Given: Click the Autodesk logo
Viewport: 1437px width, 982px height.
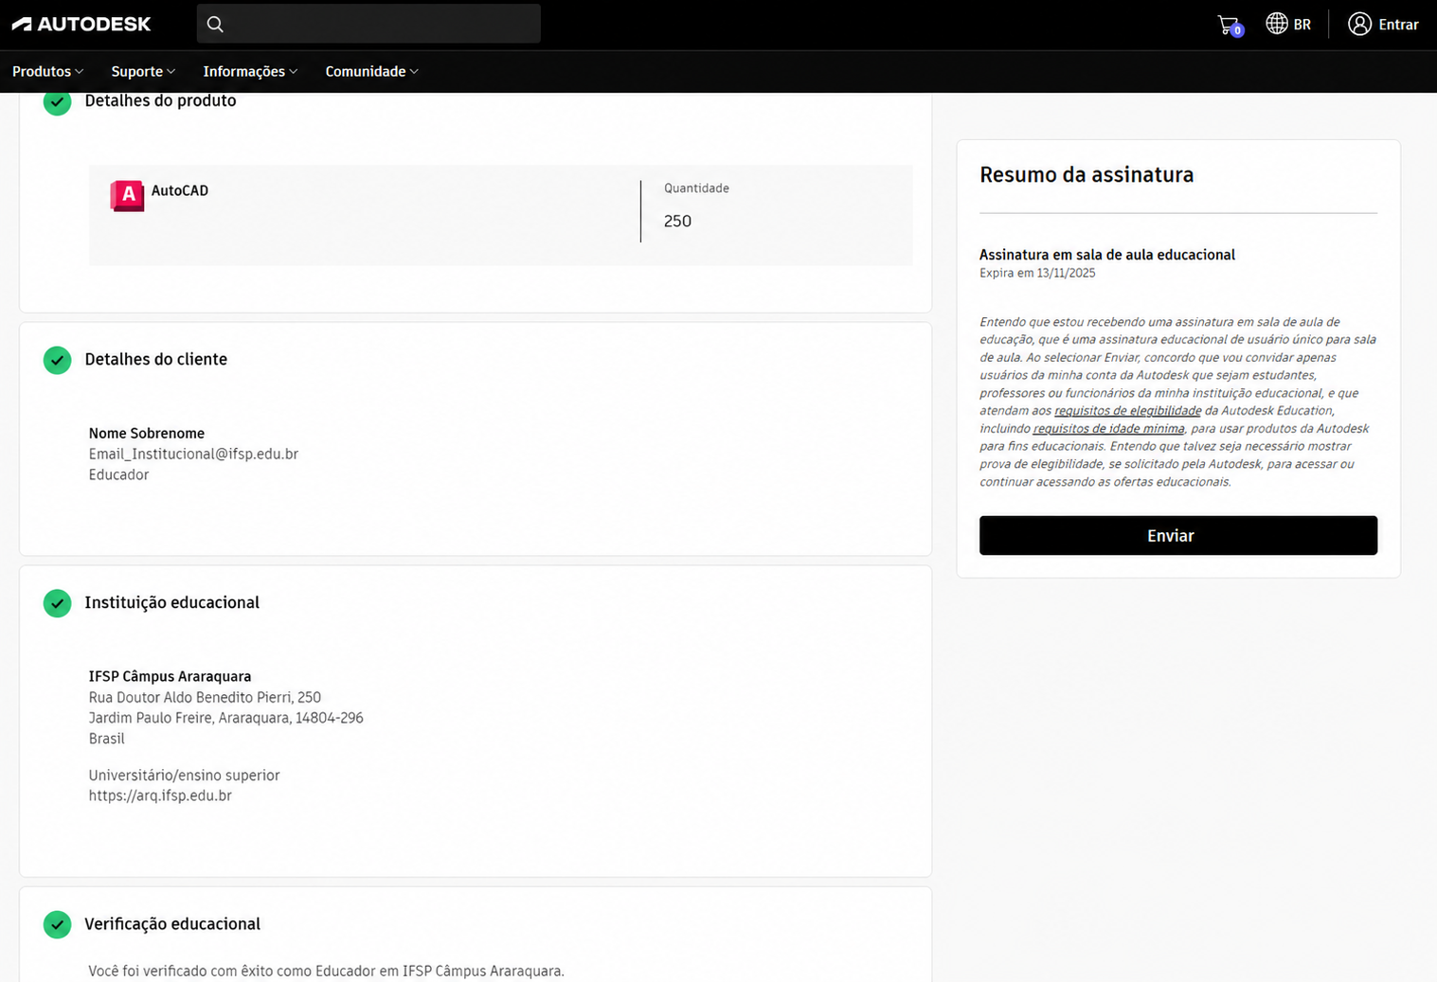Looking at the screenshot, I should pyautogui.click(x=81, y=24).
